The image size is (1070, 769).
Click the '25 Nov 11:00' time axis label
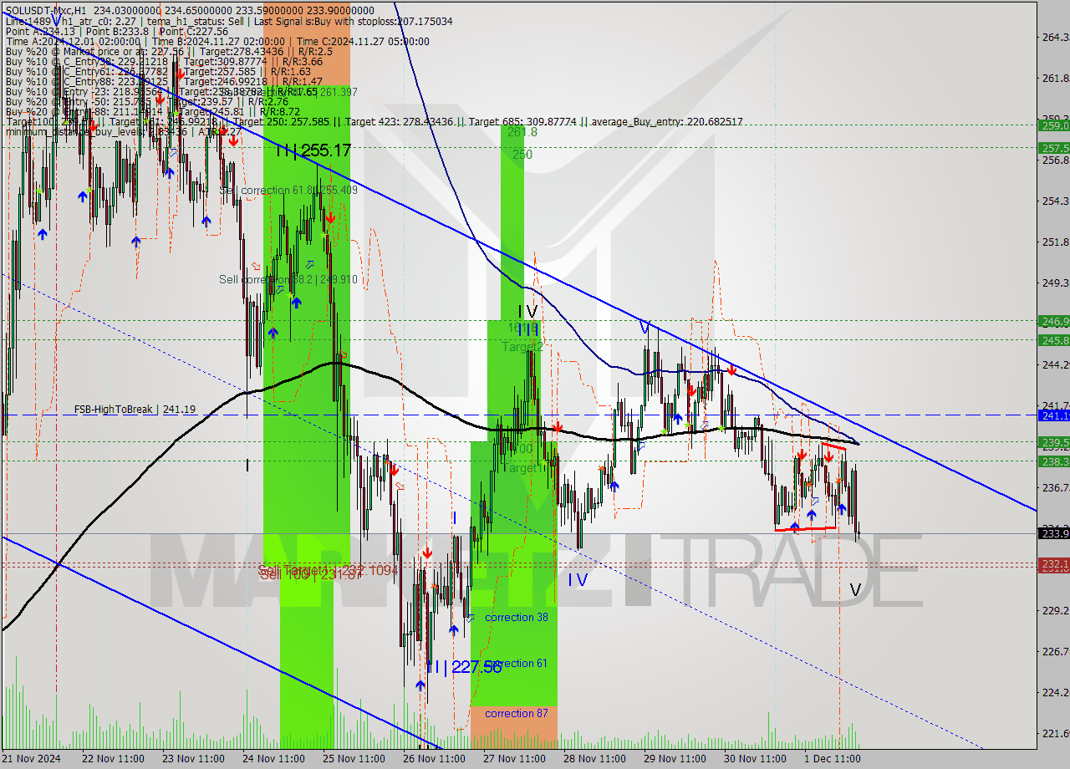353,759
